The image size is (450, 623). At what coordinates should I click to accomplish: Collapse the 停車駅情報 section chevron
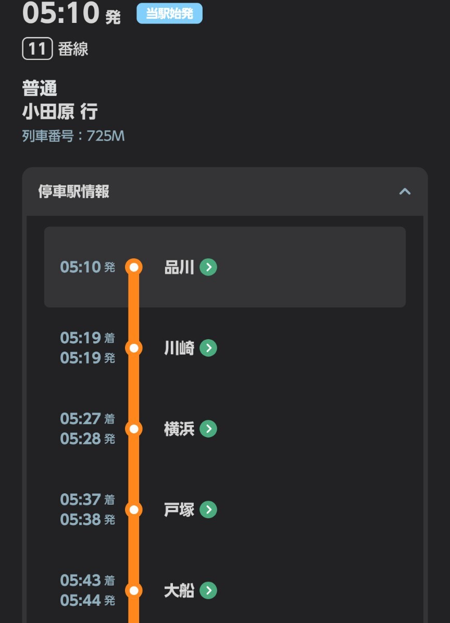coord(405,192)
